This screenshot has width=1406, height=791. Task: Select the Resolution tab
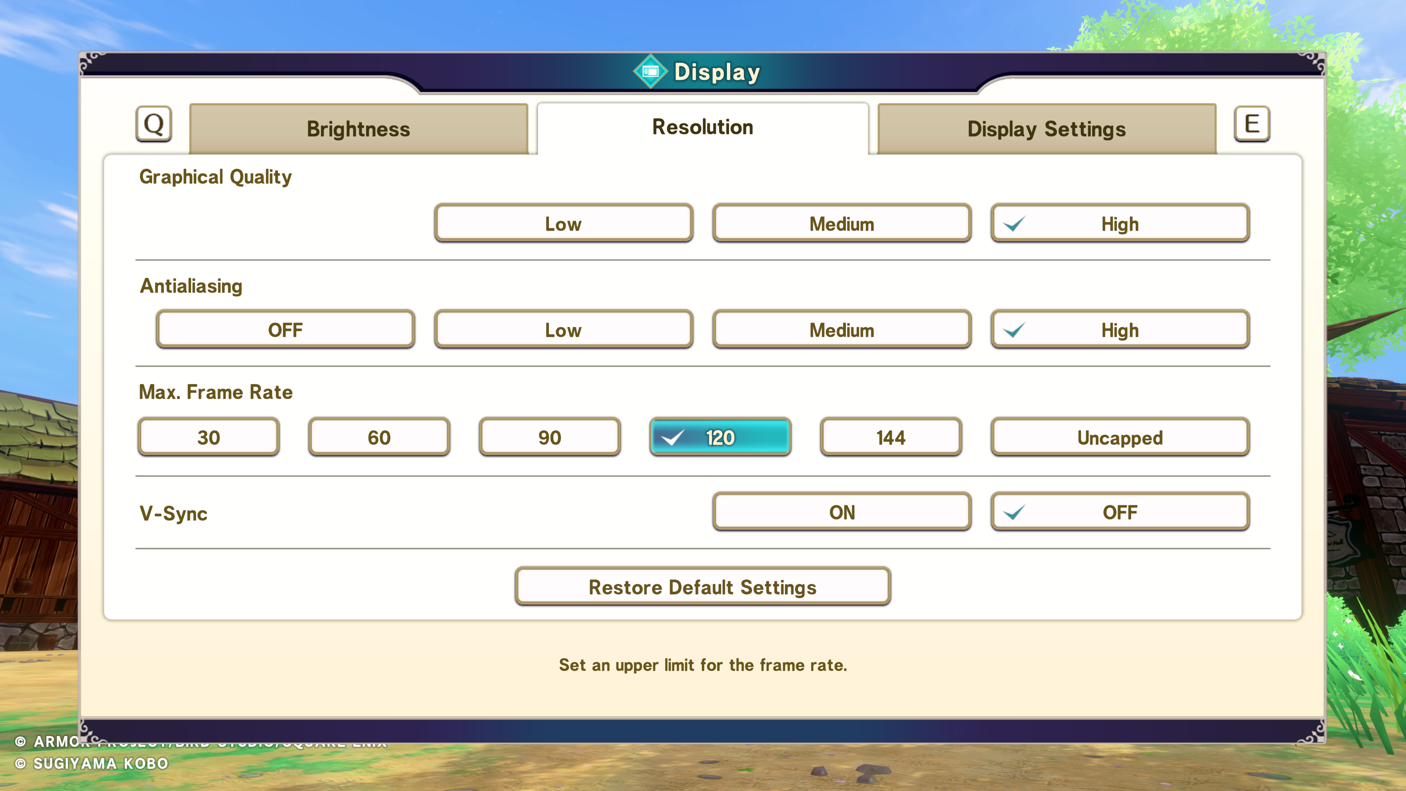tap(703, 127)
